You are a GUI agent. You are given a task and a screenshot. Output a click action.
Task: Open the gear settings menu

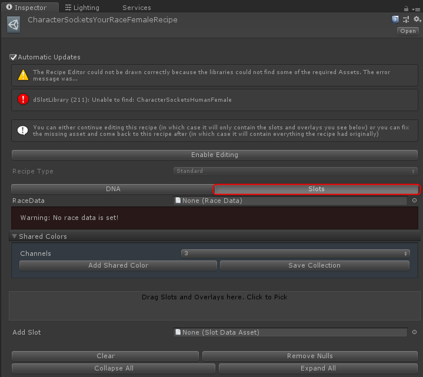click(417, 19)
